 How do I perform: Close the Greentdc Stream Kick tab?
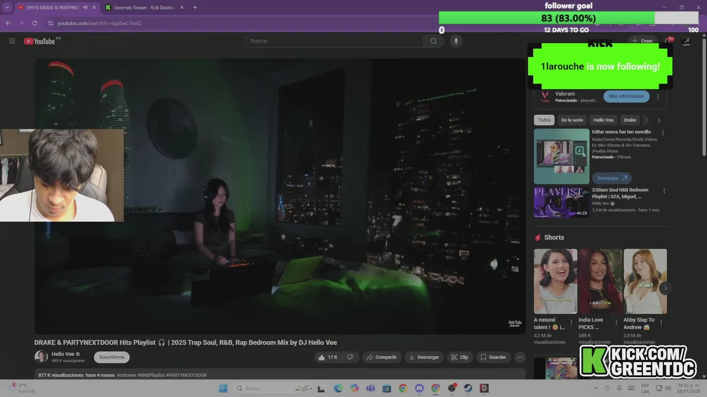pos(182,7)
